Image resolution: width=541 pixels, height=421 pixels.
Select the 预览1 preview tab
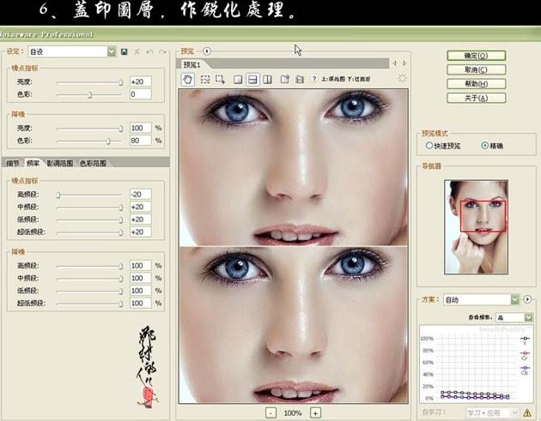[x=191, y=64]
